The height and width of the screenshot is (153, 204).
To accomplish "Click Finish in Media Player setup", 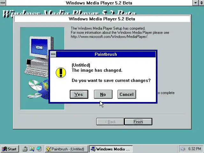I will 138,122.
